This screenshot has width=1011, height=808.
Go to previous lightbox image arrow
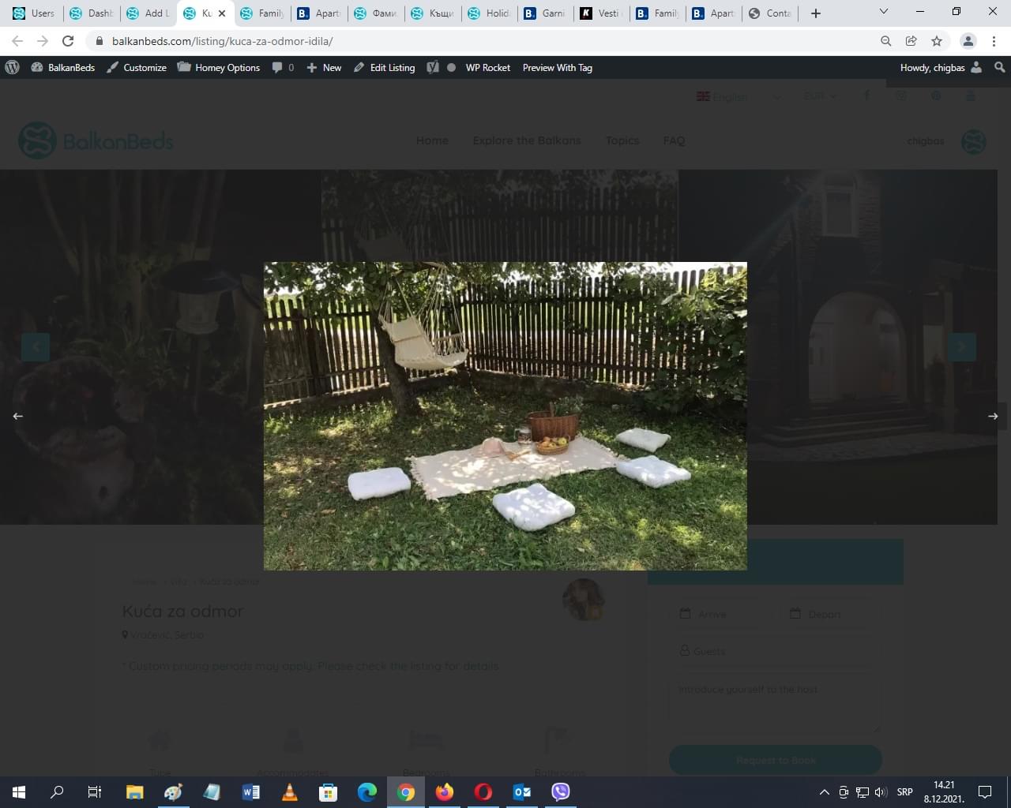pyautogui.click(x=17, y=416)
